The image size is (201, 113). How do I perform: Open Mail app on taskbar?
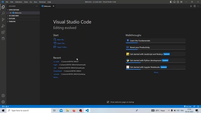click(x=61, y=110)
